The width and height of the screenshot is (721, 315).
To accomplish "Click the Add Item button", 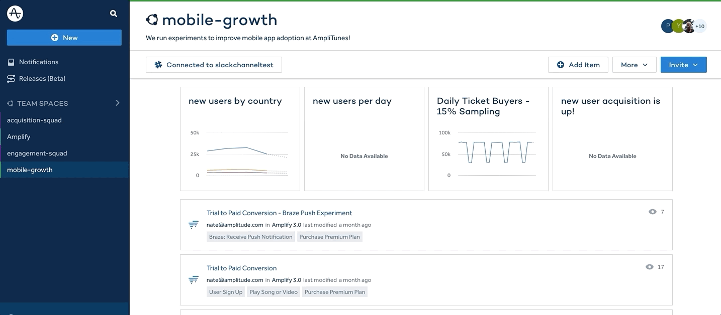I will 578,65.
